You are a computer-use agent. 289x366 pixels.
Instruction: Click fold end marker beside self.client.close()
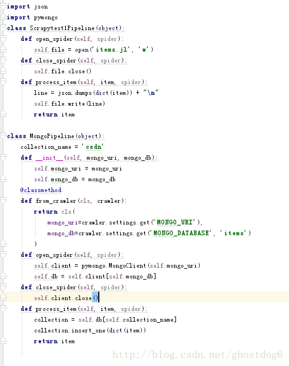click(3, 298)
